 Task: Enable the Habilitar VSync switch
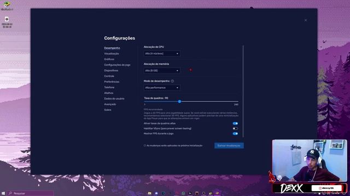235,128
